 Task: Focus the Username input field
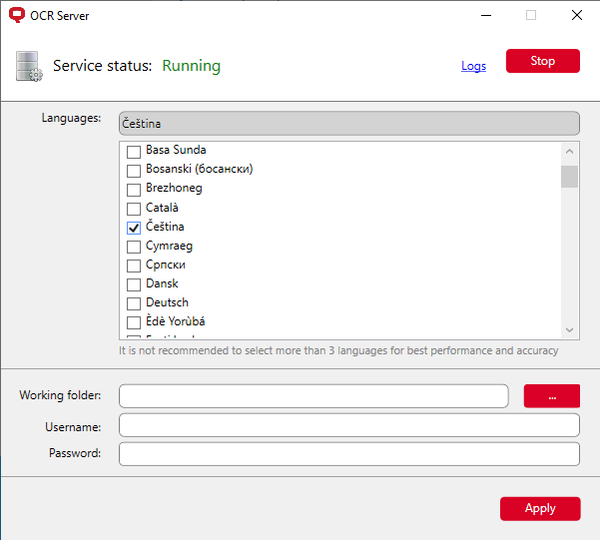[349, 425]
